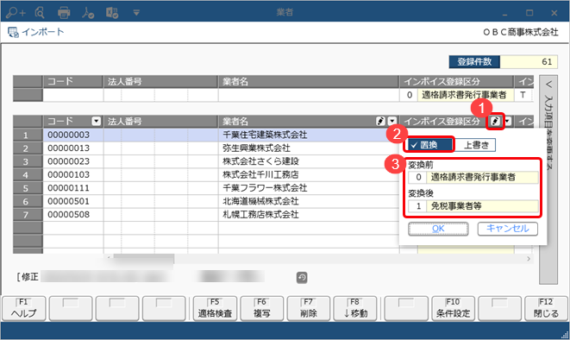This screenshot has height=340, width=570.
Task: Select row 2 code 00000013
Action: point(73,148)
